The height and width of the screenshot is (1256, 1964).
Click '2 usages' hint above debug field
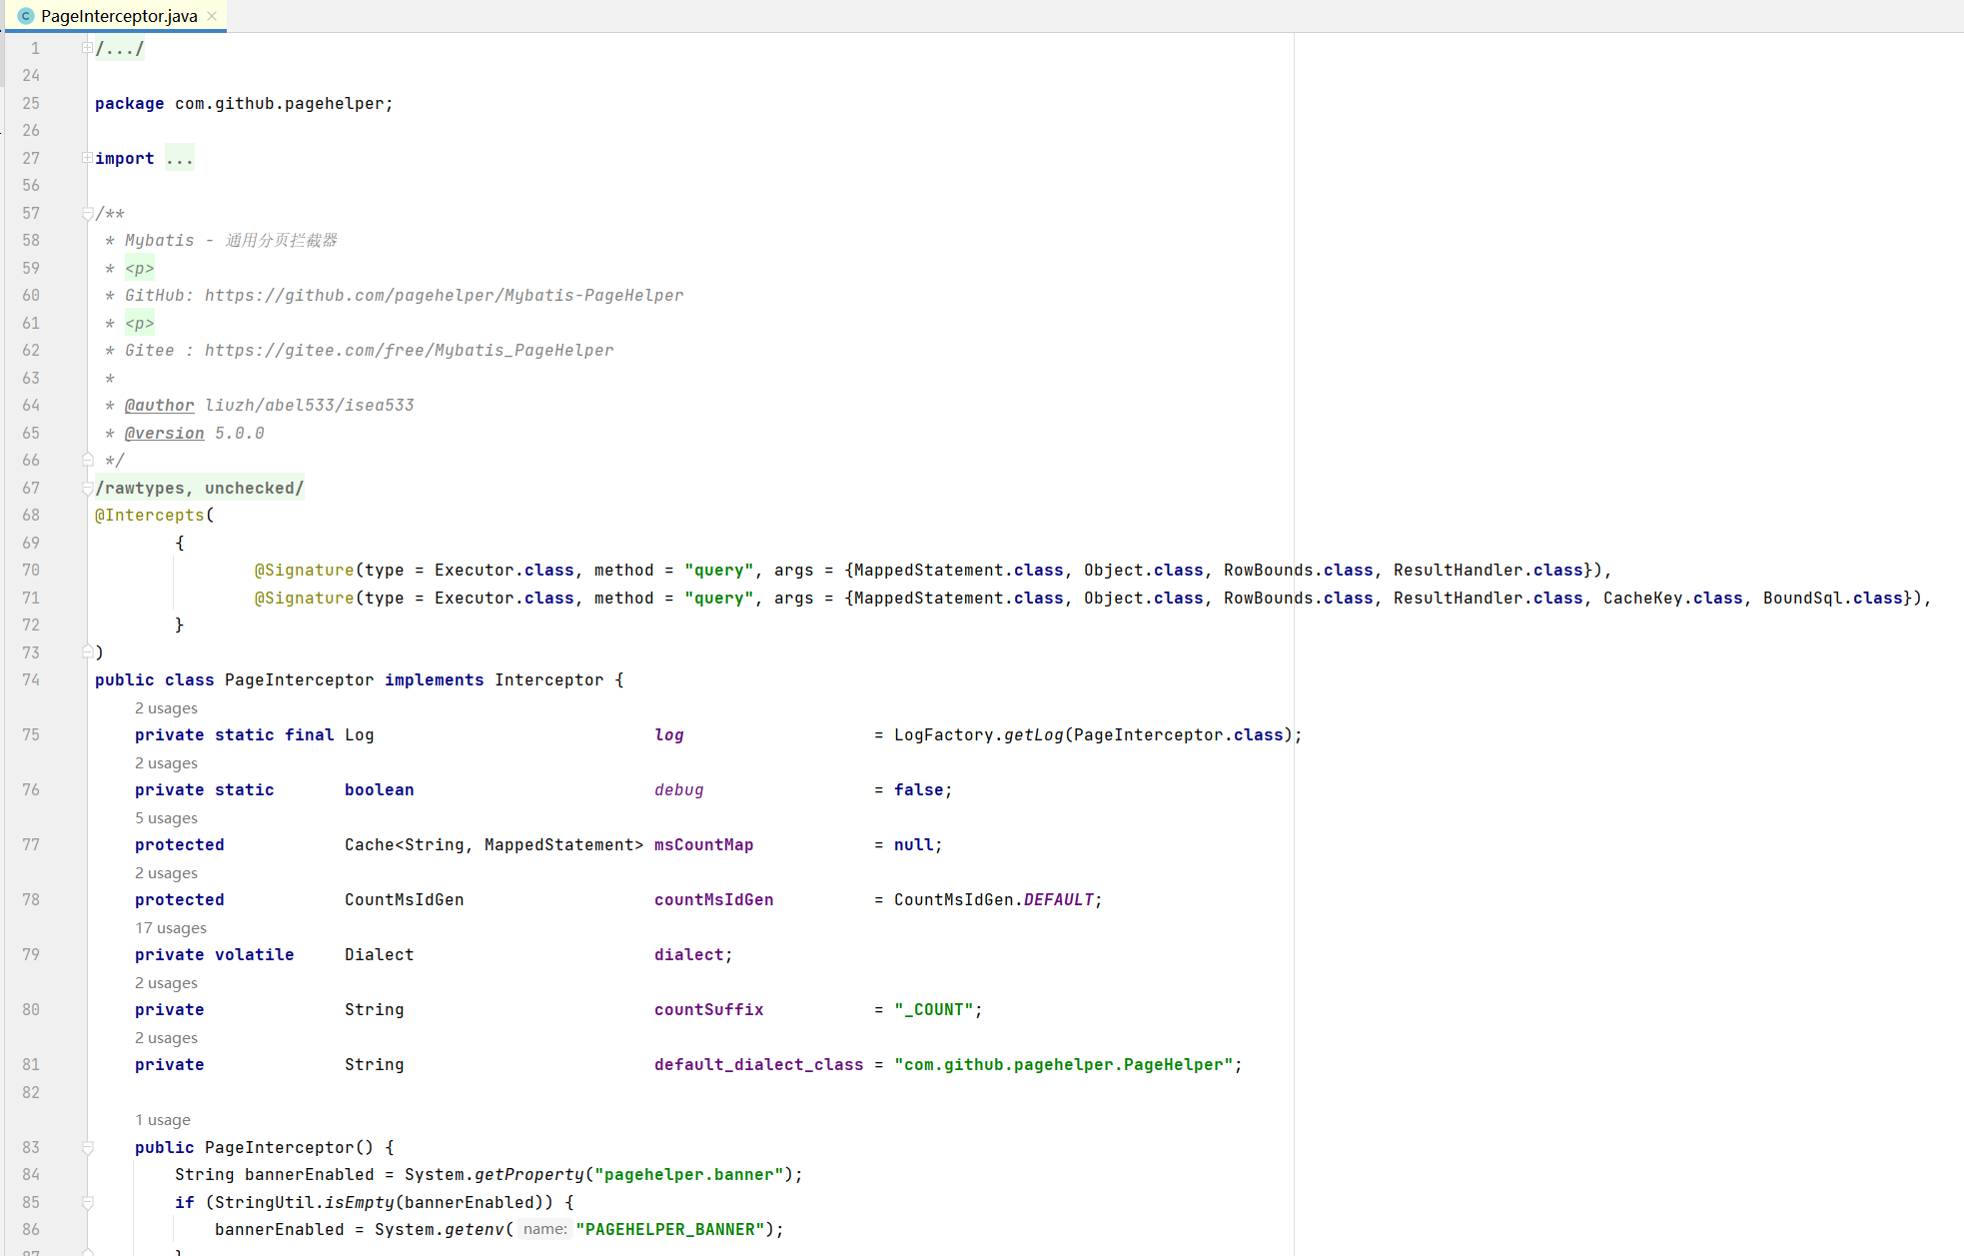pos(167,763)
